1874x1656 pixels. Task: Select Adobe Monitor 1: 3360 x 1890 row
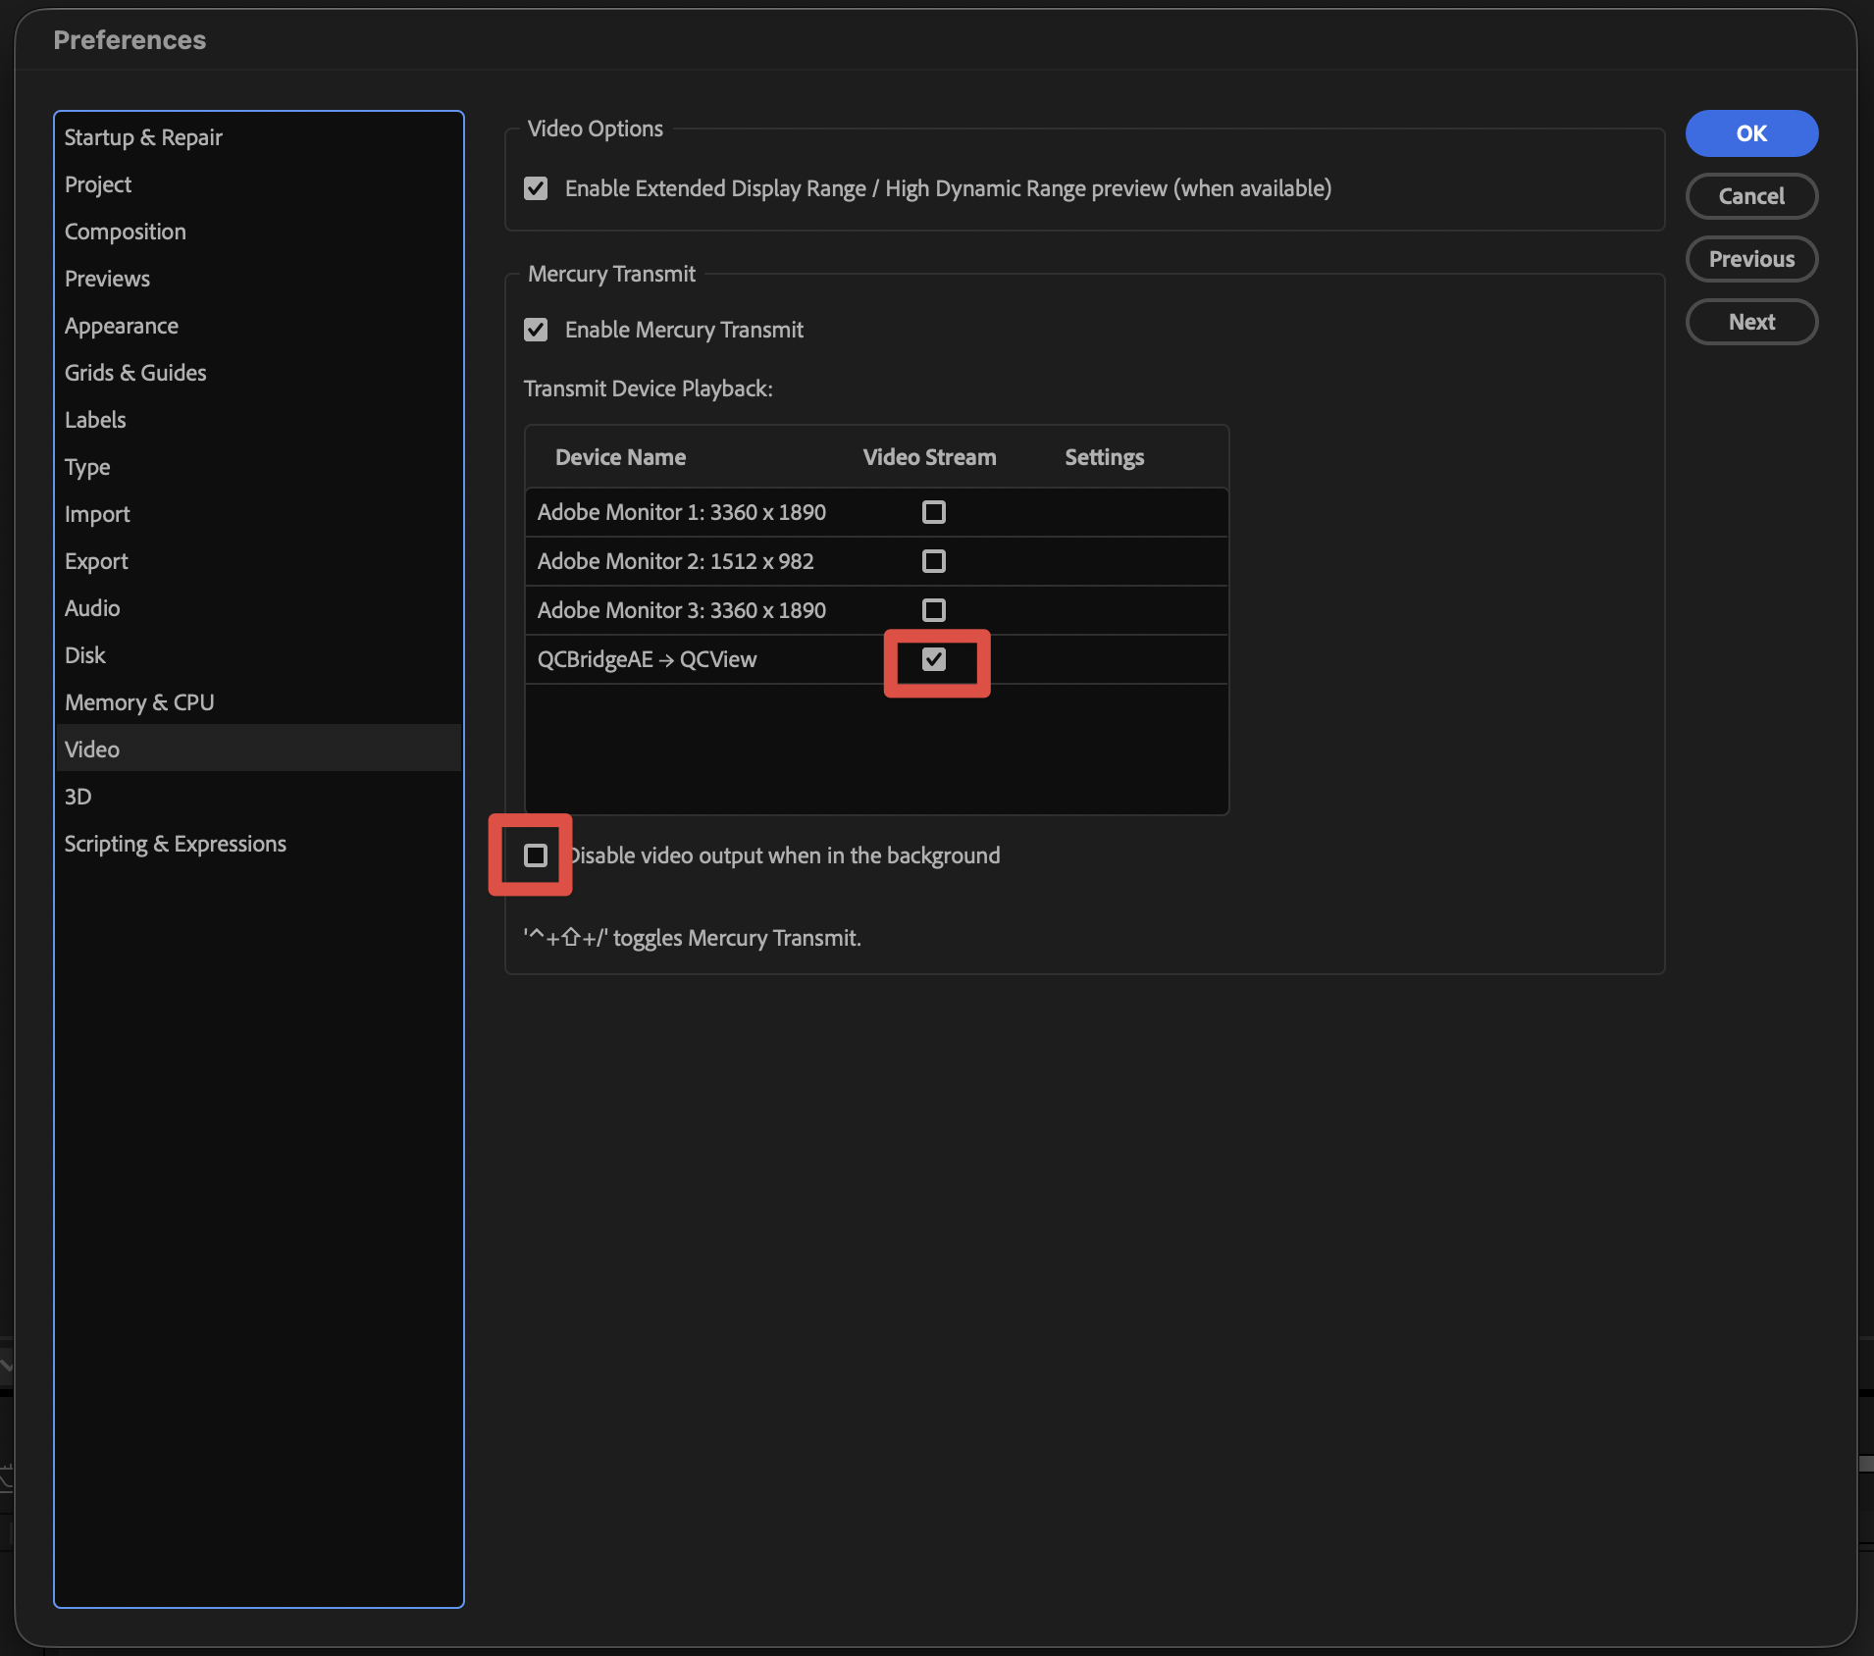(x=877, y=512)
